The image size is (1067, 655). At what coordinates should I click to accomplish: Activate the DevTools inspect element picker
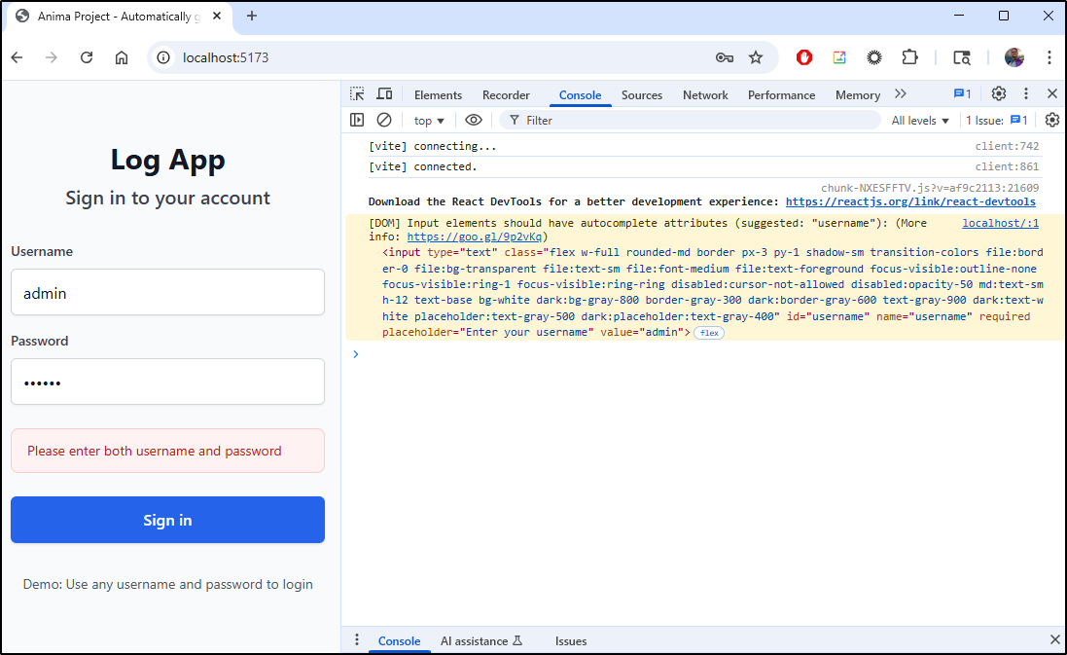coord(357,94)
